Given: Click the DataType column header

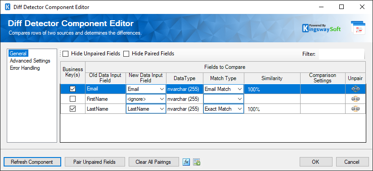Looking at the screenshot, I should 184,78.
